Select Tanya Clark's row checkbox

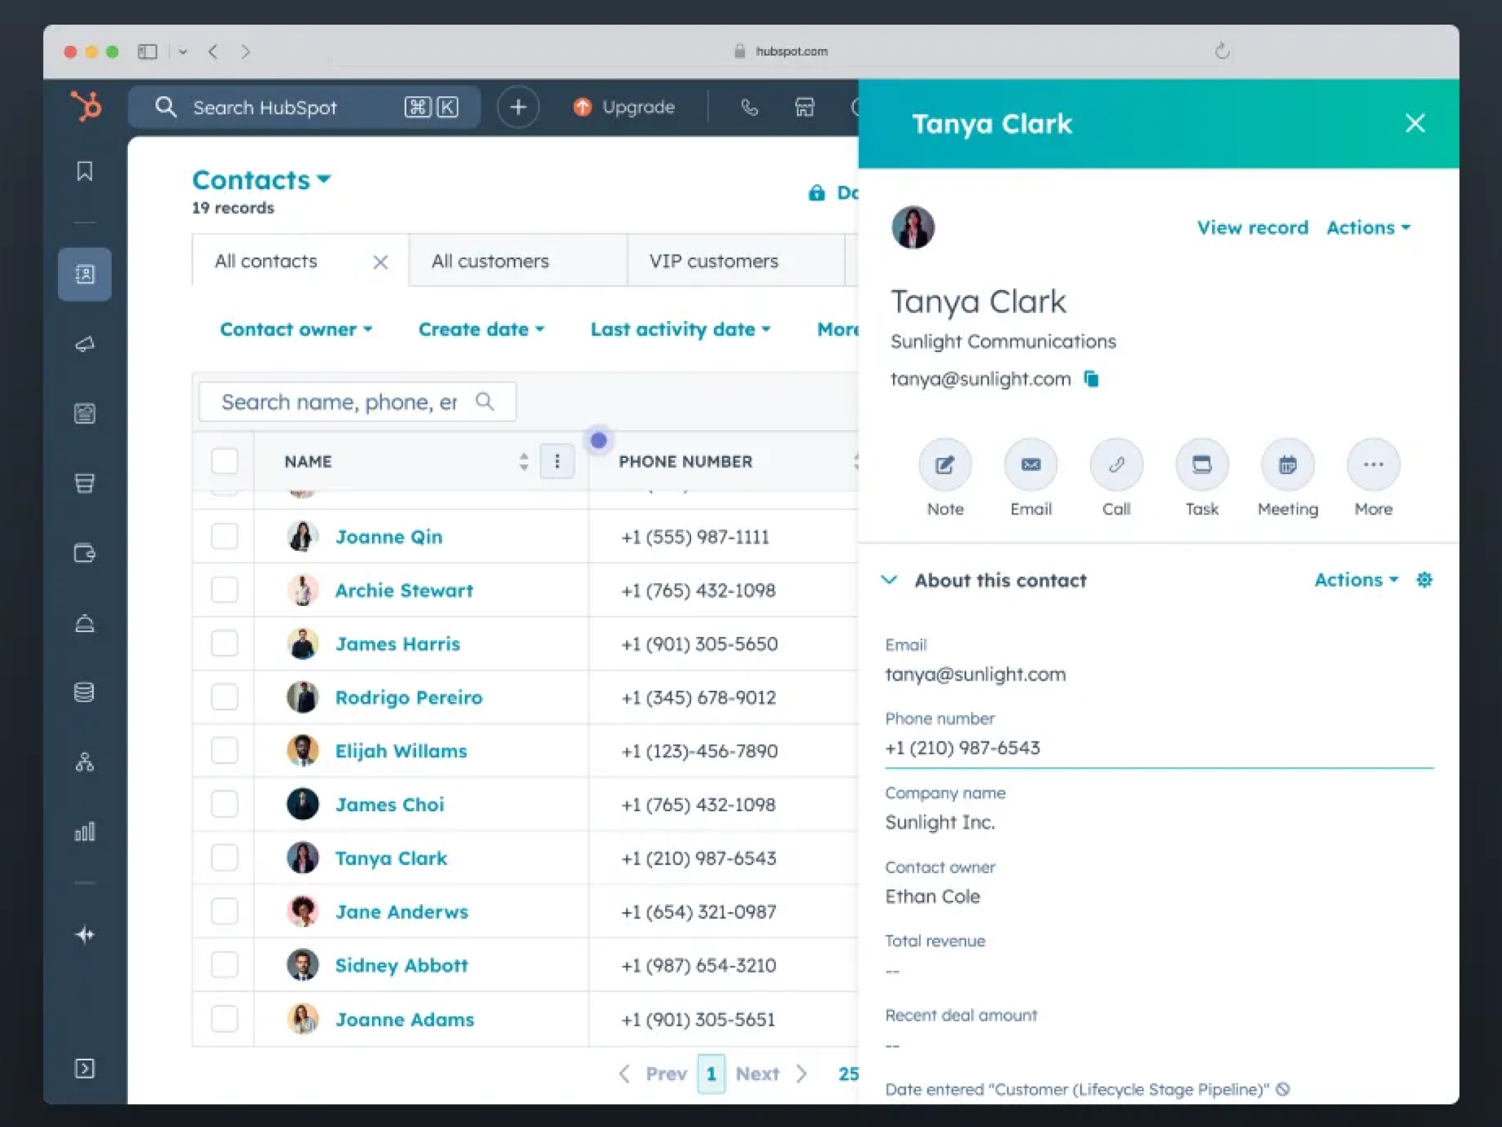225,858
